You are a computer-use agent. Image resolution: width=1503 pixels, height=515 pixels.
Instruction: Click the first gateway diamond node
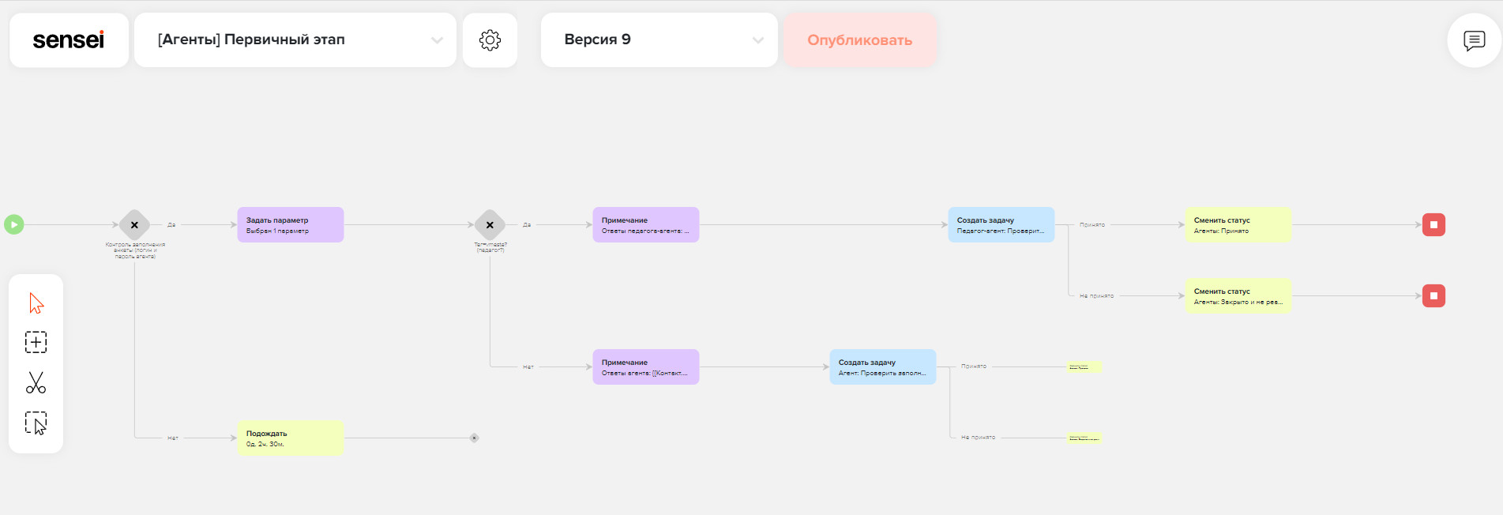(x=134, y=225)
